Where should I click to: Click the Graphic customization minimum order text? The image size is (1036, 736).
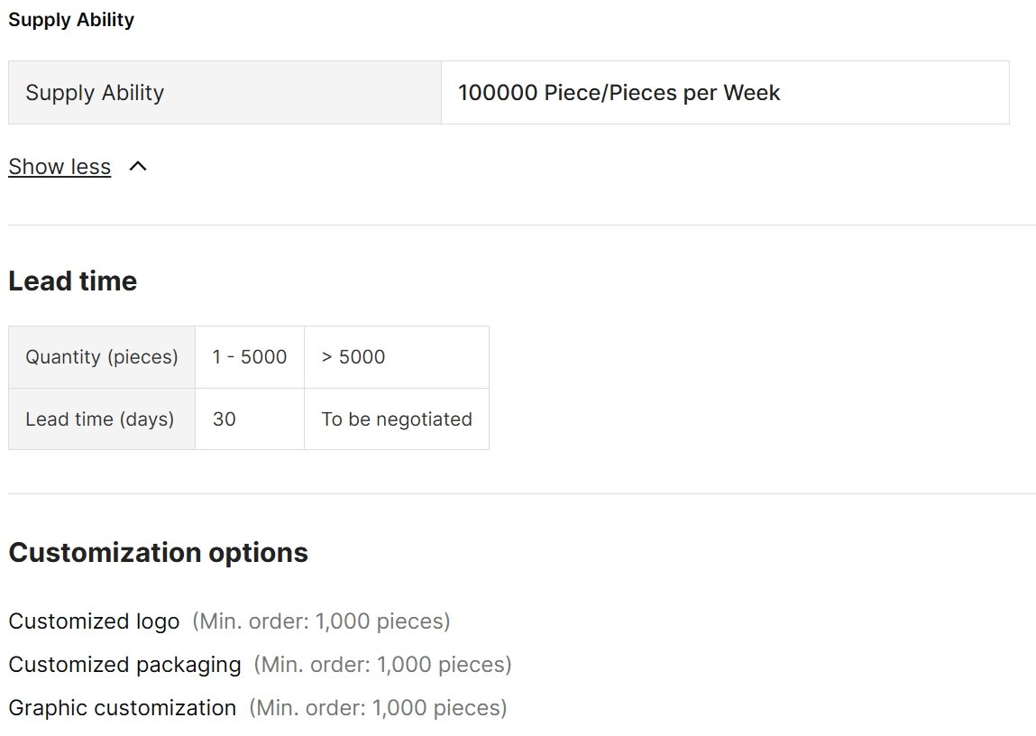(x=378, y=708)
